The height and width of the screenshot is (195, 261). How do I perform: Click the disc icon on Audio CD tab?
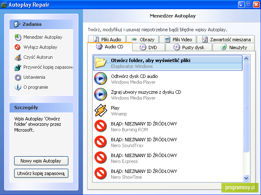[x=99, y=47]
